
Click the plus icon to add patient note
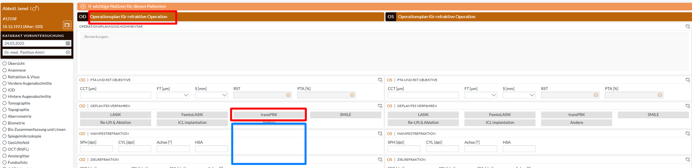(83, 6)
